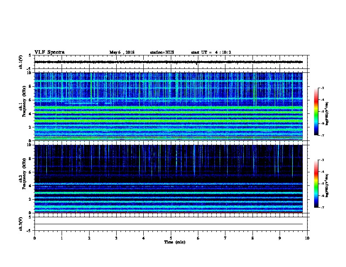346x267 pixels.
Task: Click the "station=HUS" header label
Action: 162,52
